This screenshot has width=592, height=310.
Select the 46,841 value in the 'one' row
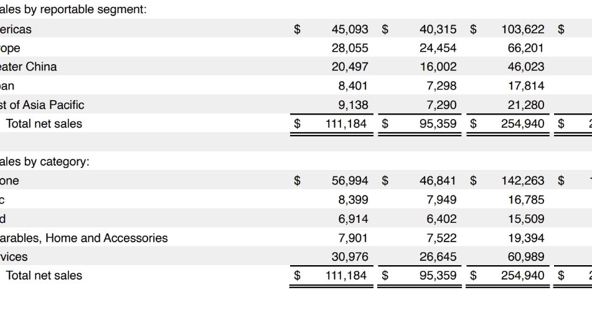pyautogui.click(x=438, y=181)
